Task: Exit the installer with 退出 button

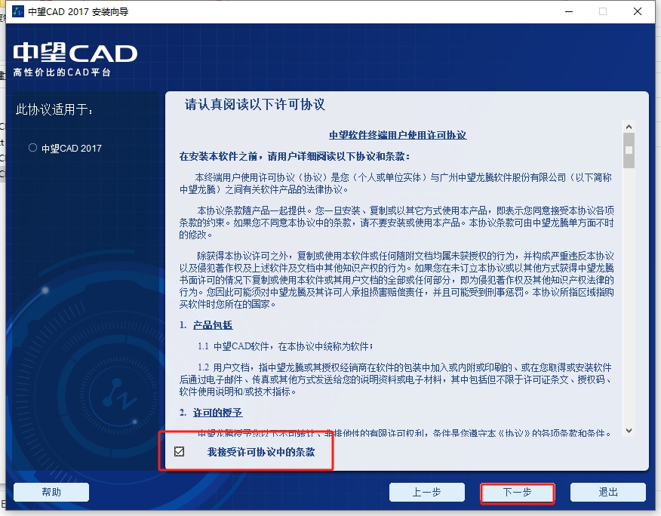Action: coord(608,492)
